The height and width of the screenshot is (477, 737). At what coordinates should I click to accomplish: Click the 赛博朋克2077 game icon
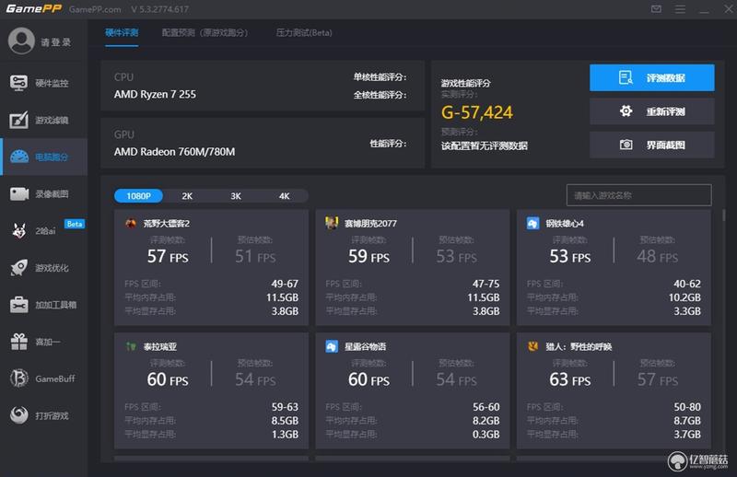point(332,223)
